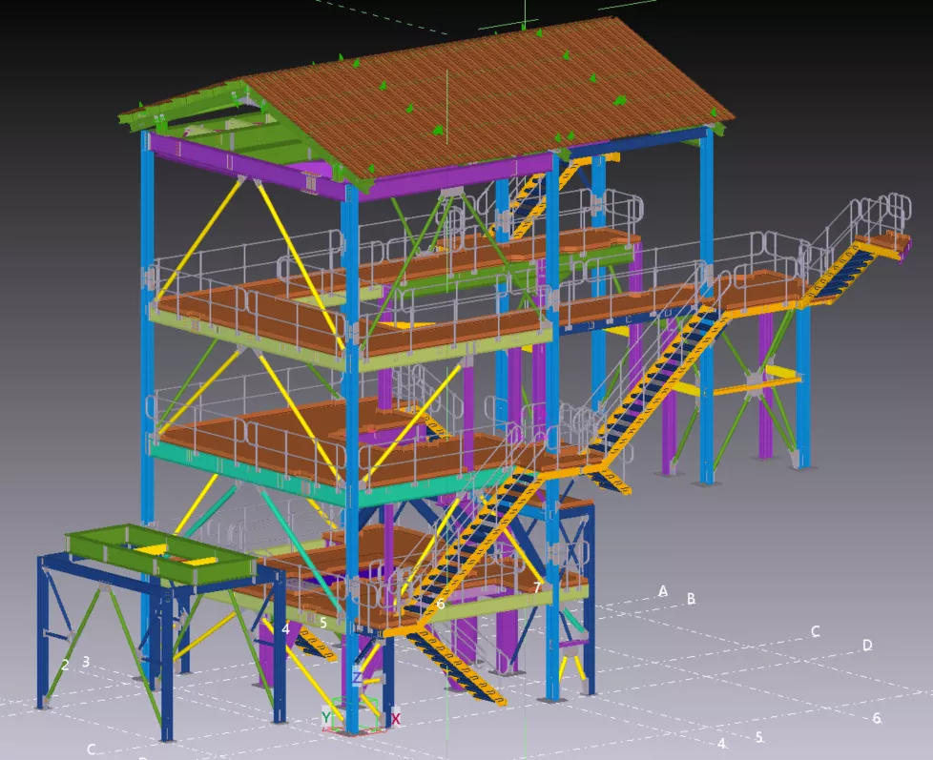Image resolution: width=933 pixels, height=760 pixels.
Task: Click the red X axis label
Action: click(396, 719)
